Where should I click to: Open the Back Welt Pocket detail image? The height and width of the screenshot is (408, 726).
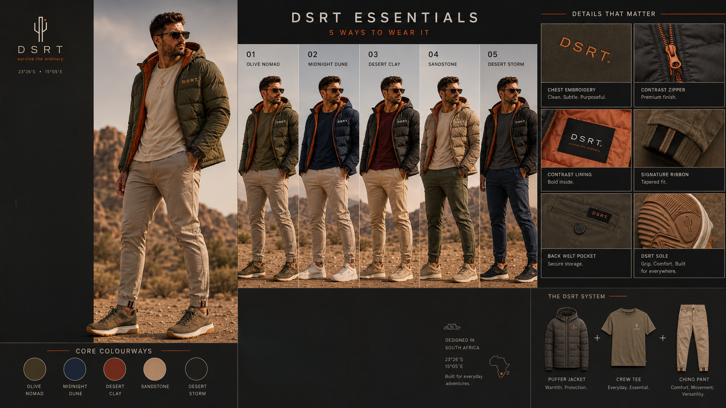pos(586,221)
